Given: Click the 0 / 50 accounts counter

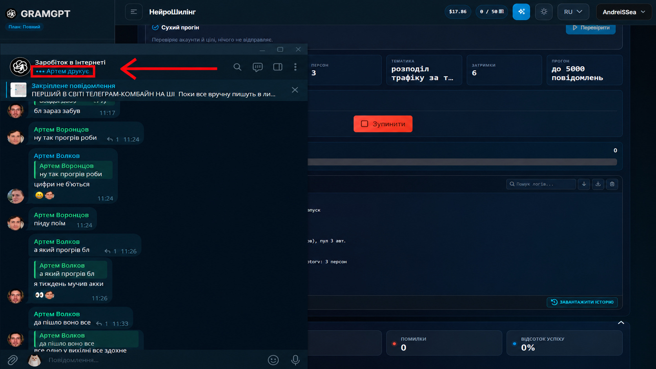Looking at the screenshot, I should (x=492, y=11).
